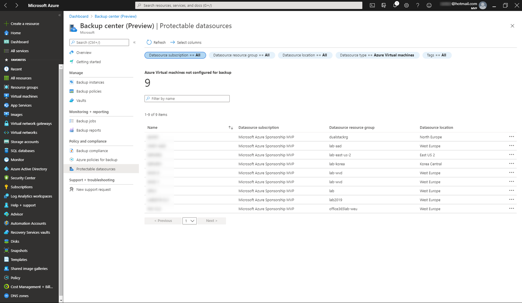Open Security Center in sidebar
This screenshot has width=522, height=303.
pos(23,178)
